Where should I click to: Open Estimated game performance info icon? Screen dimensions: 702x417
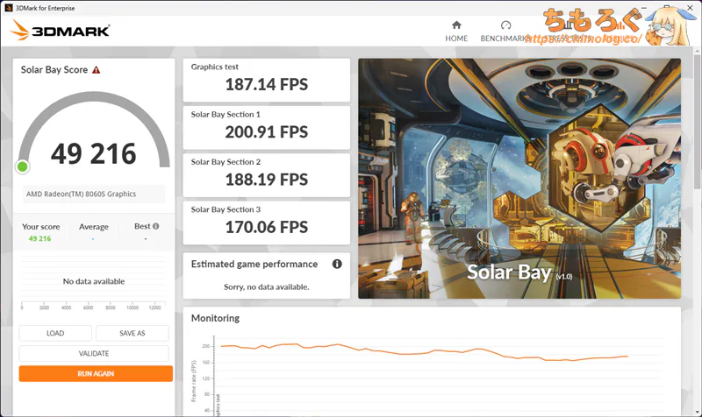click(x=337, y=264)
